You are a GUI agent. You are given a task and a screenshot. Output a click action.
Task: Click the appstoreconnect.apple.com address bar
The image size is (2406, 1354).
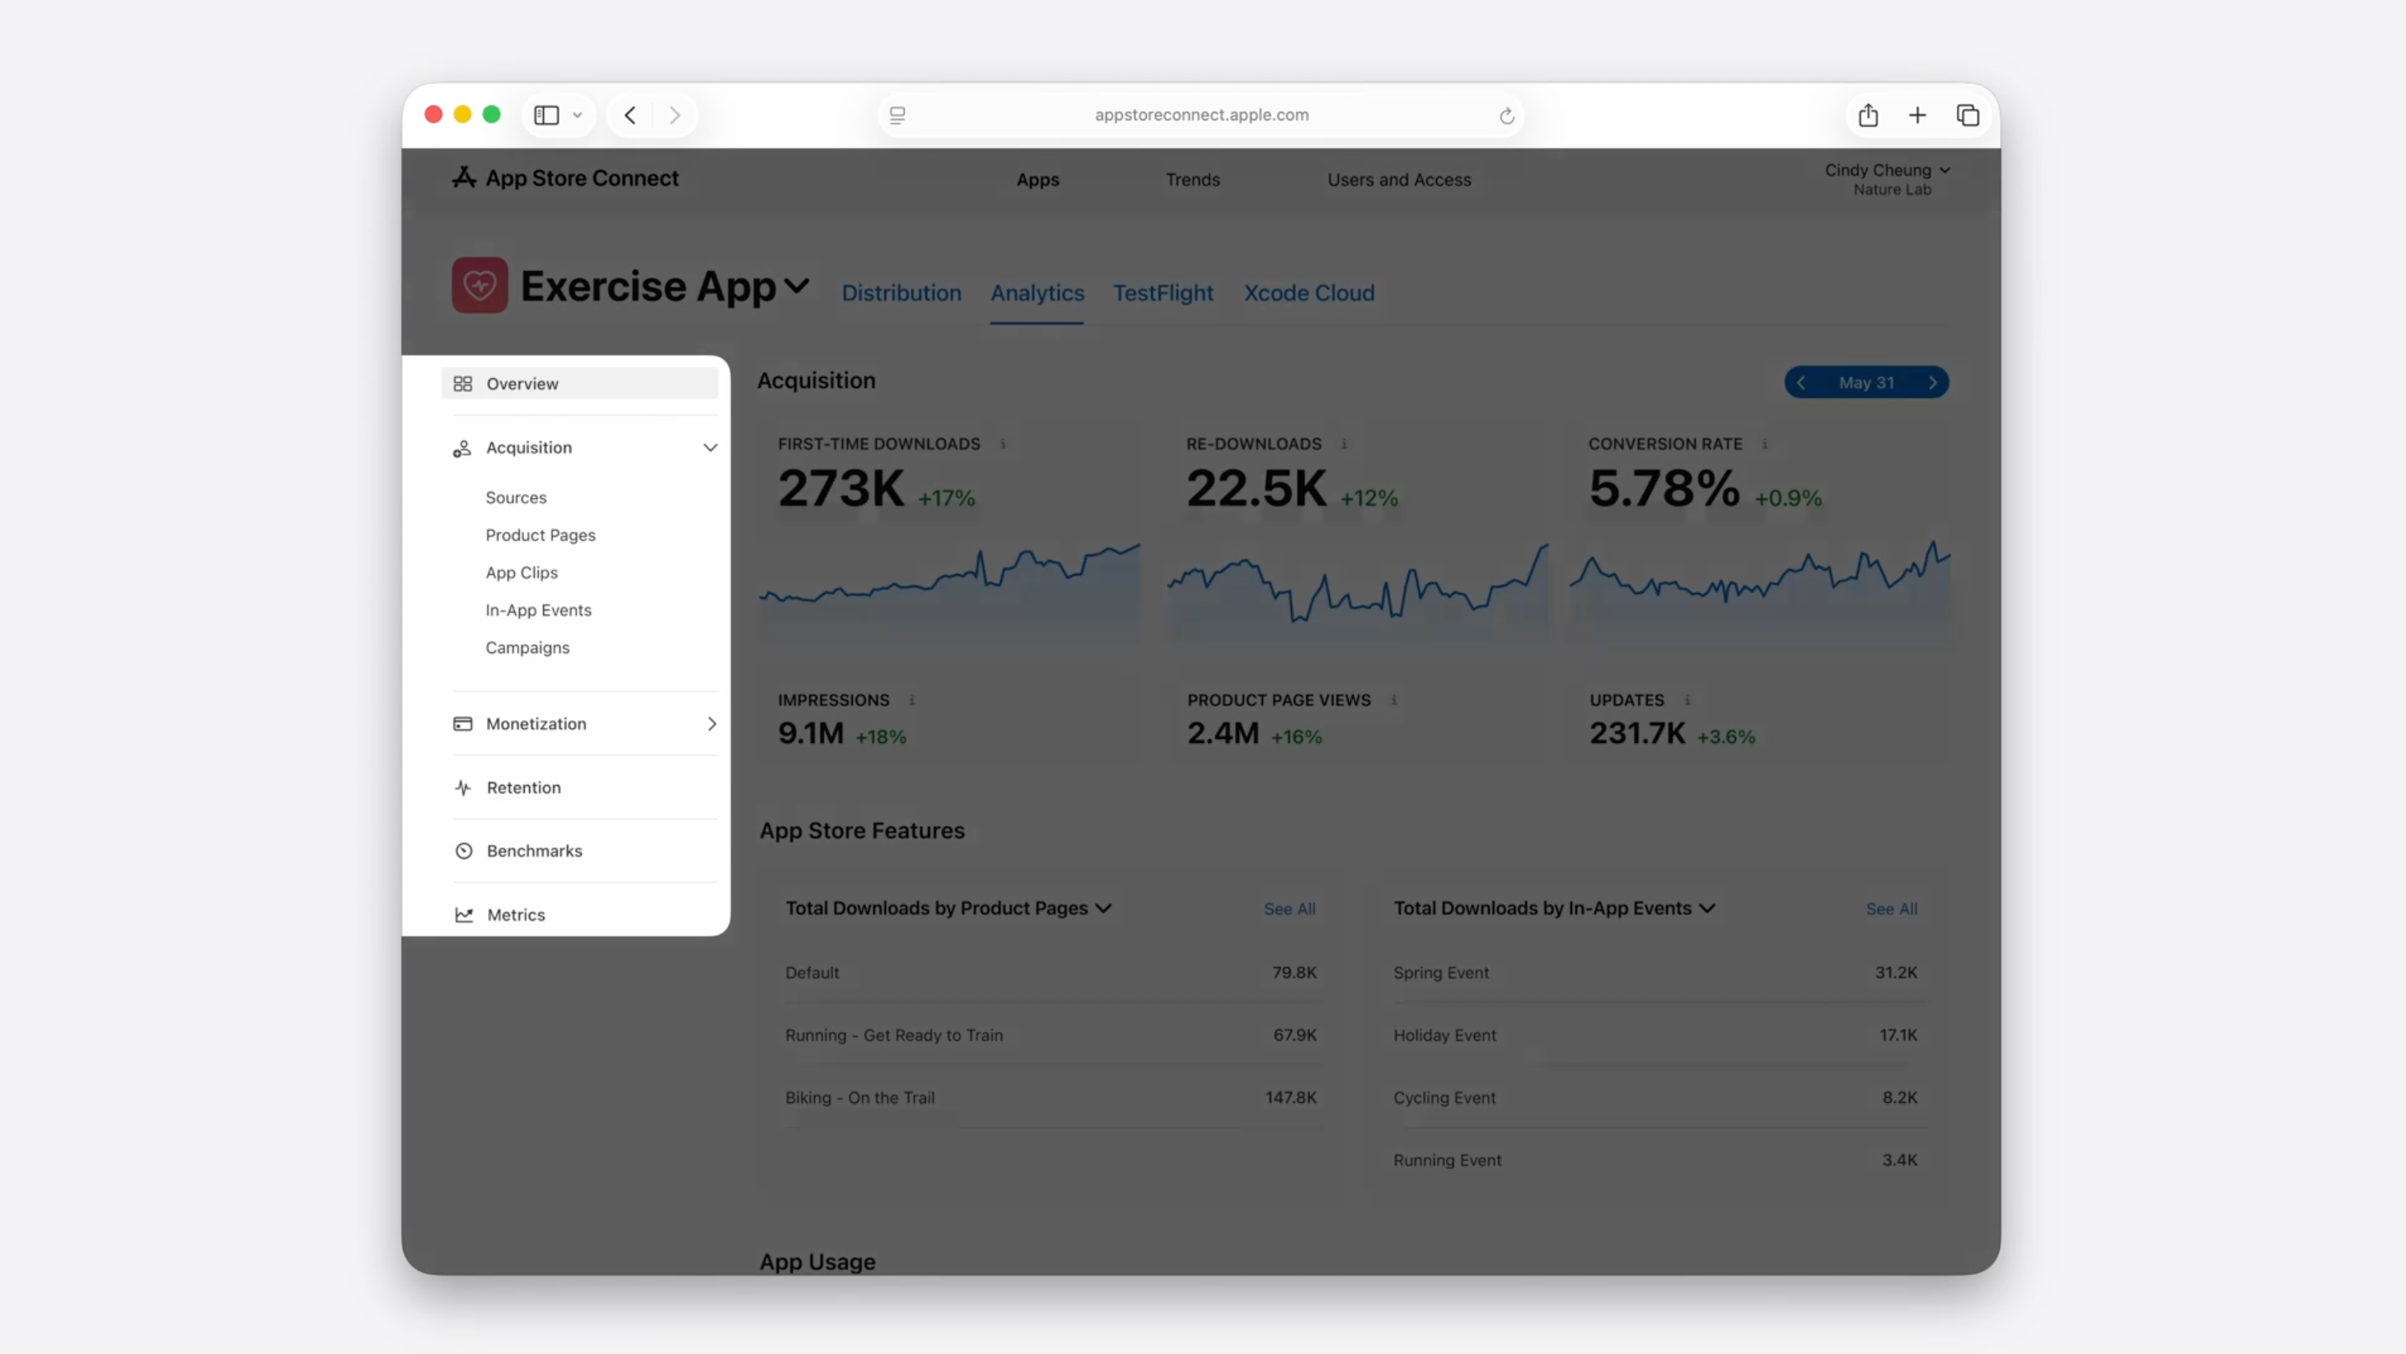(x=1201, y=114)
